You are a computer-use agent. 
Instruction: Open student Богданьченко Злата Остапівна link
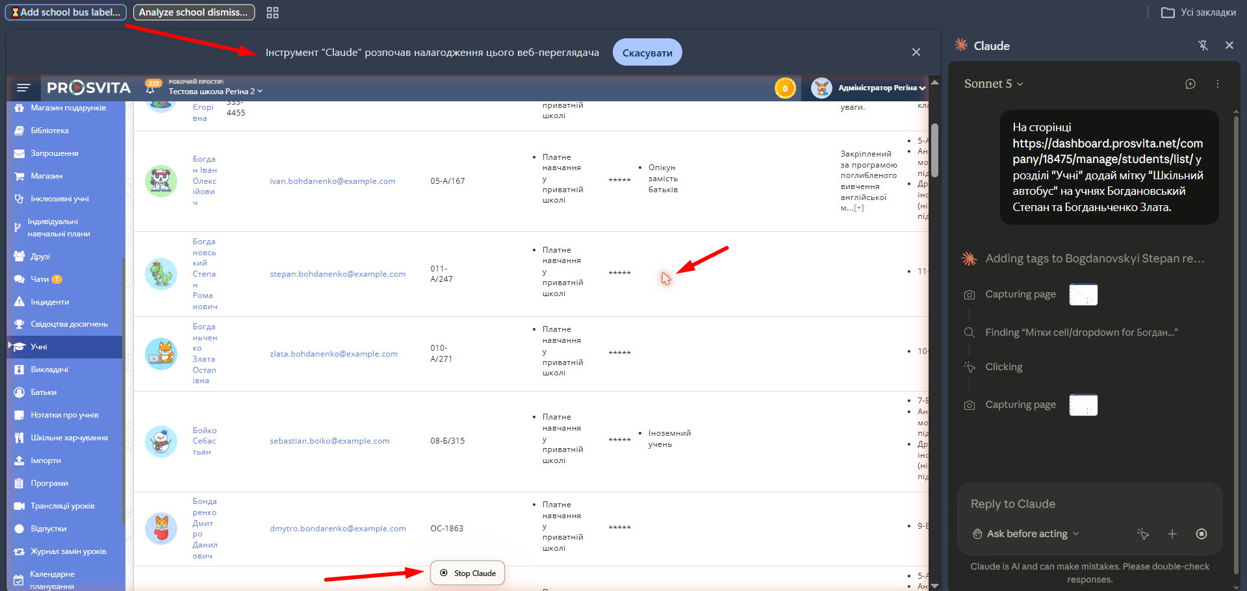[205, 353]
